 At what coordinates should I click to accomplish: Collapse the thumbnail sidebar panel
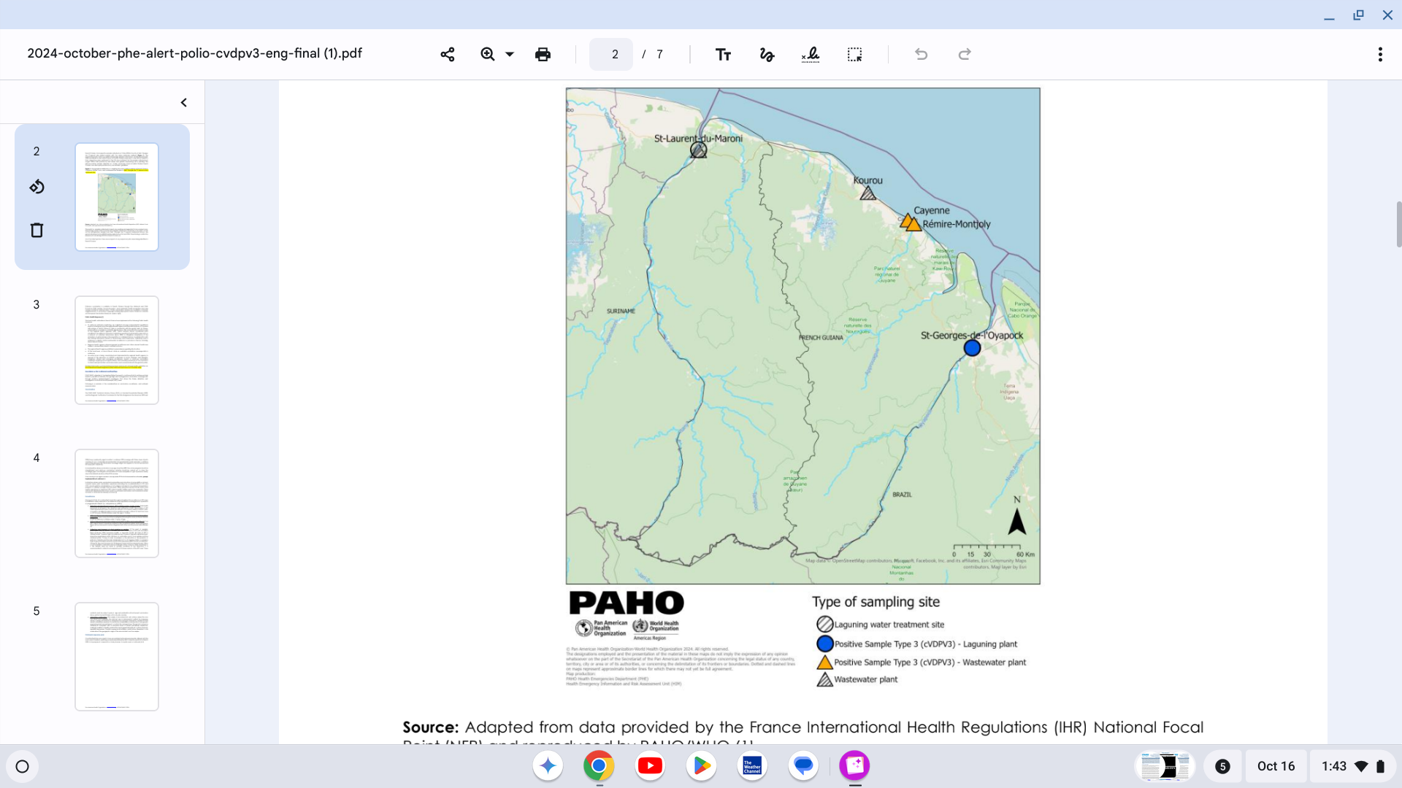pos(184,103)
